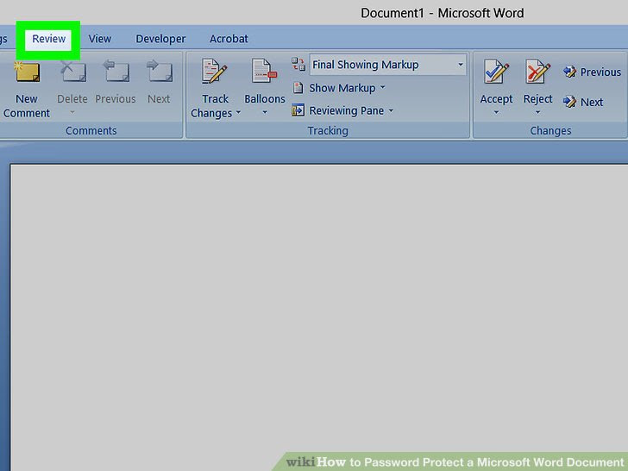628x471 pixels.
Task: Go to Next comment icon
Action: pos(159,71)
